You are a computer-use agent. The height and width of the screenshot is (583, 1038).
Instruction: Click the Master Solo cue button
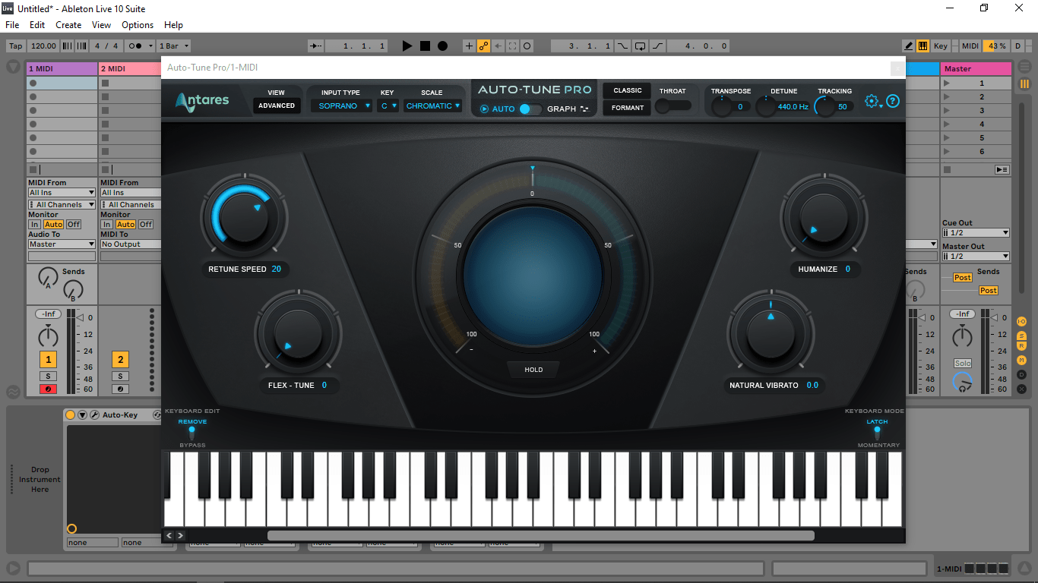(963, 364)
